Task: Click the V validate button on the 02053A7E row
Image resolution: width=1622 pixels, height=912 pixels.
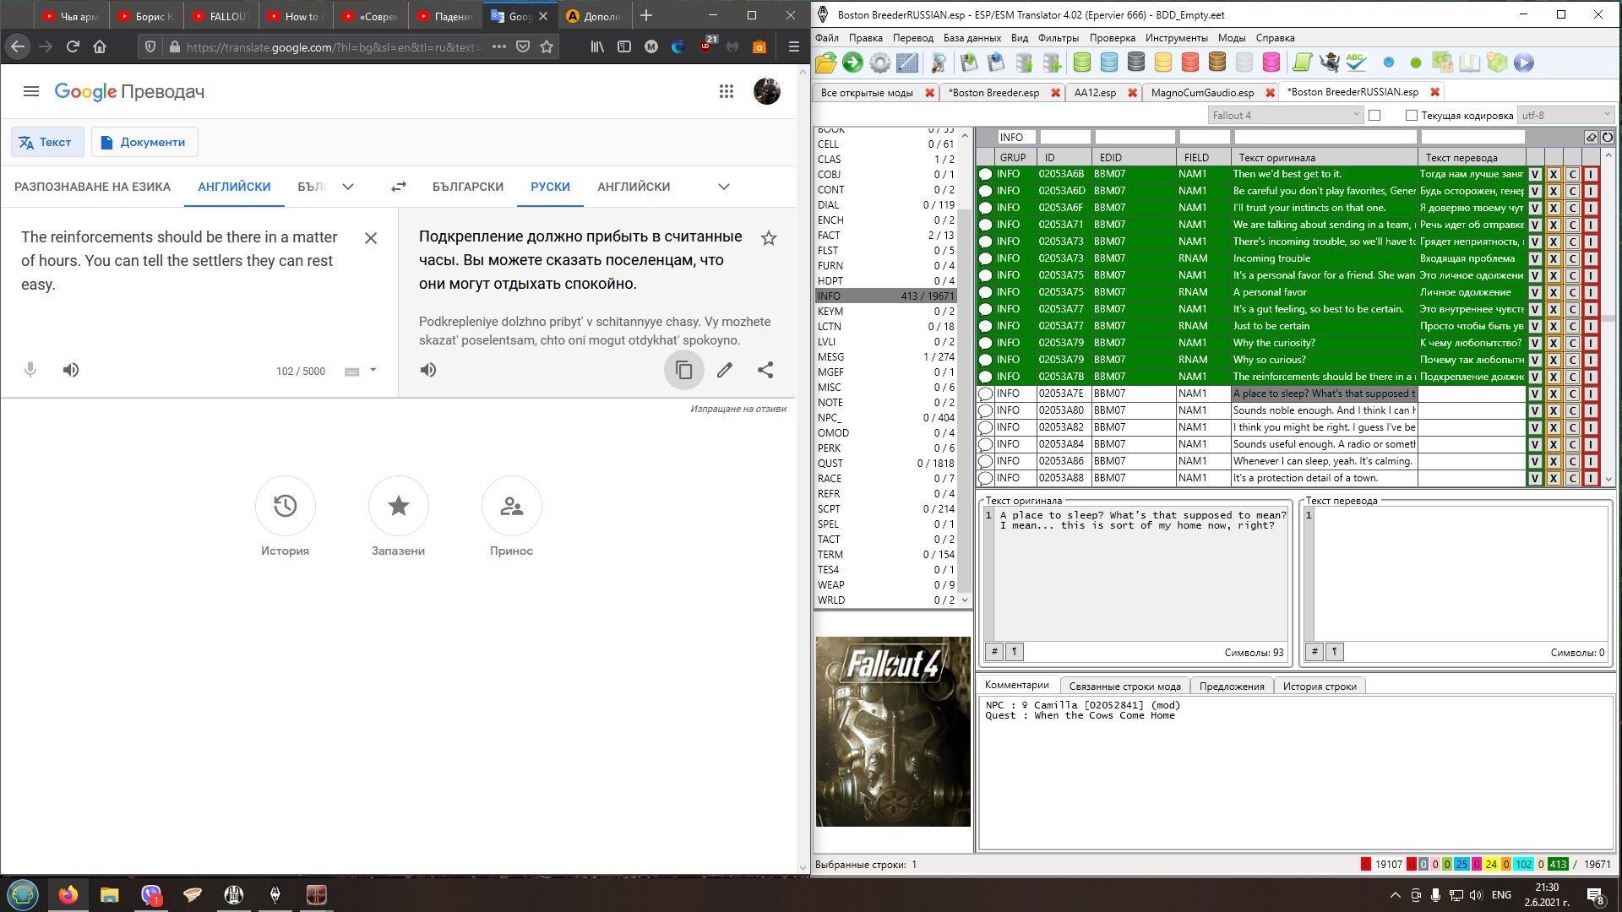Action: click(x=1535, y=394)
